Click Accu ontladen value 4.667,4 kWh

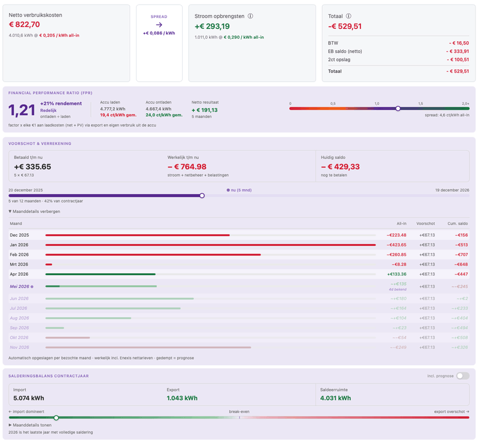point(158,109)
